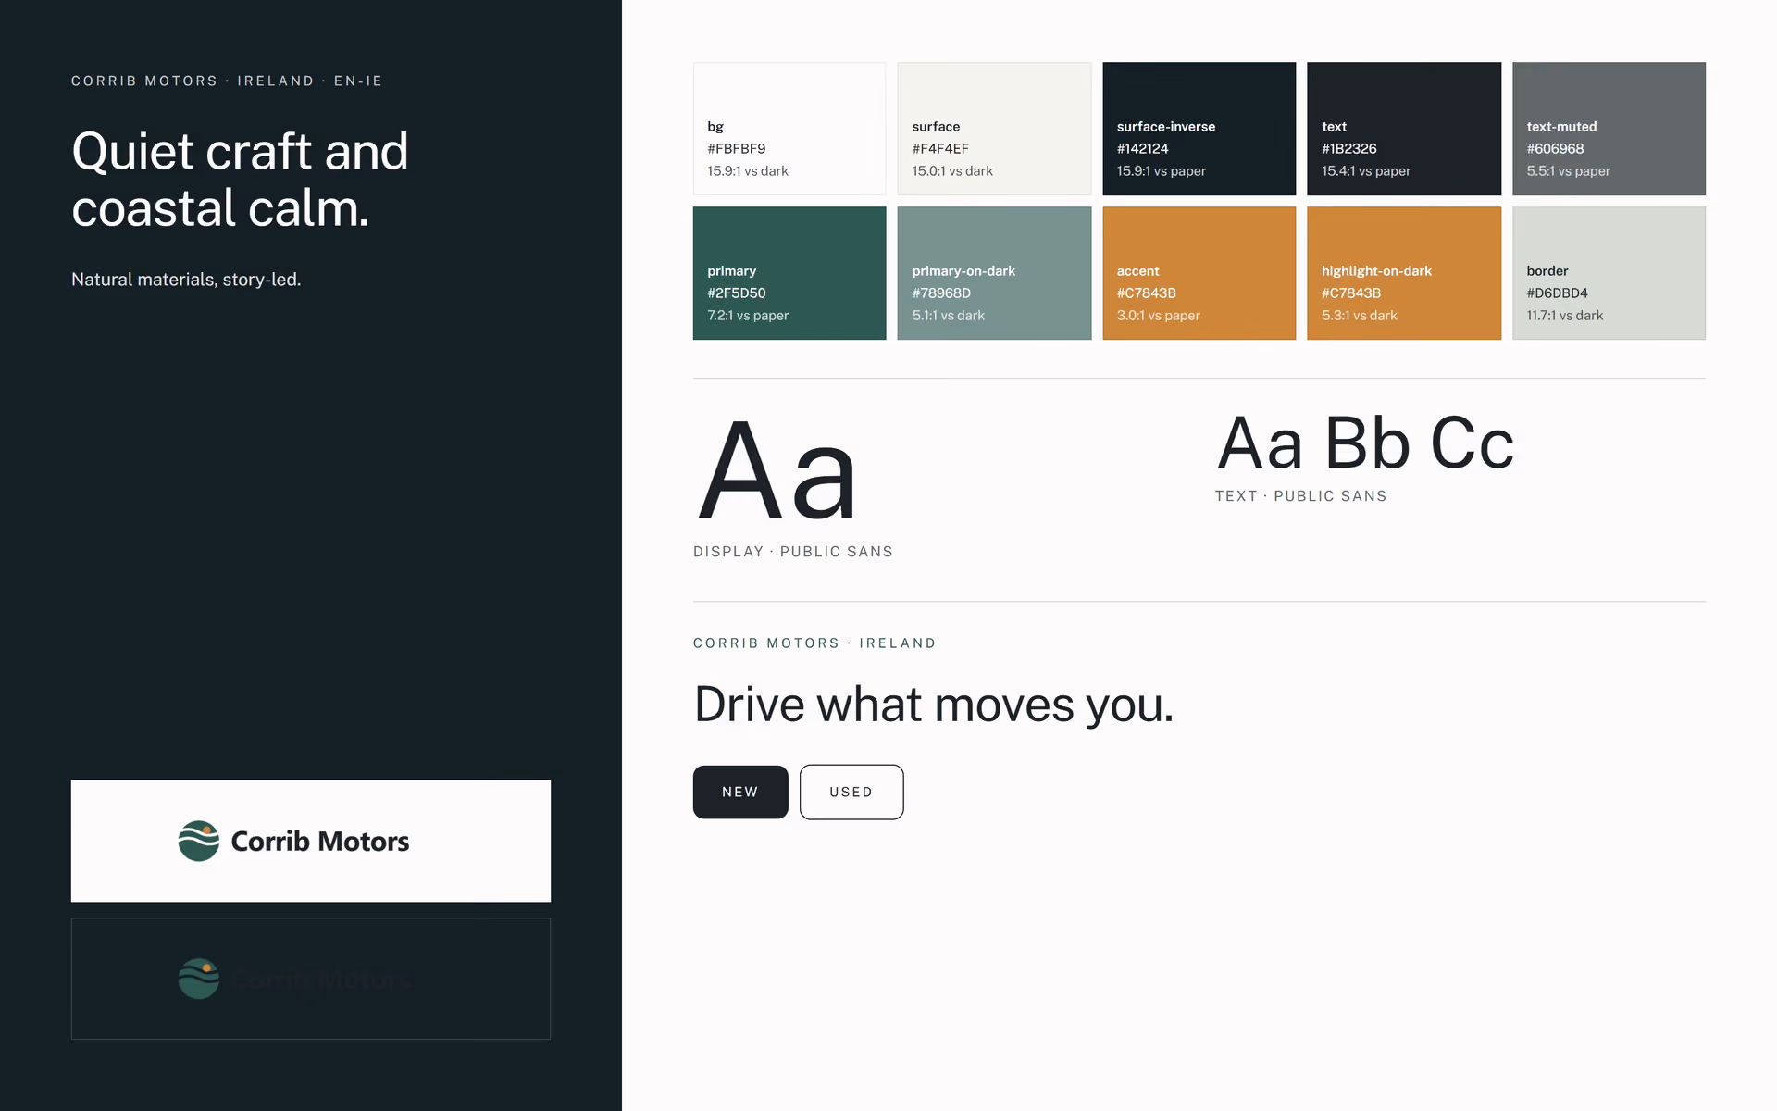The image size is (1777, 1111).
Task: Pick the surface-inverse #142124 swatch
Action: click(1199, 129)
